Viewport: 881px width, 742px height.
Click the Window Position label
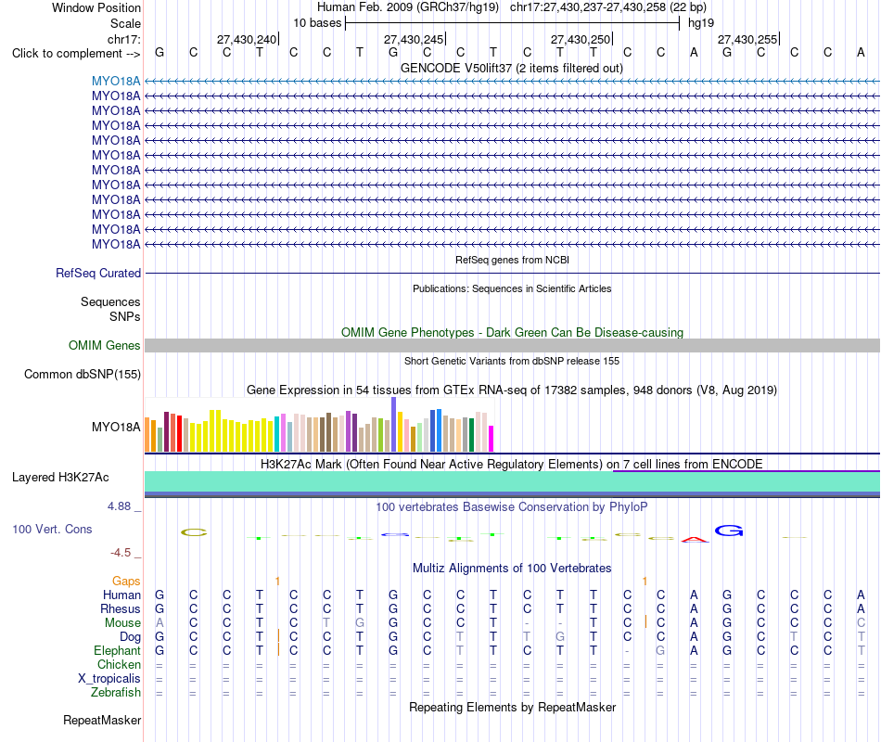click(x=96, y=7)
